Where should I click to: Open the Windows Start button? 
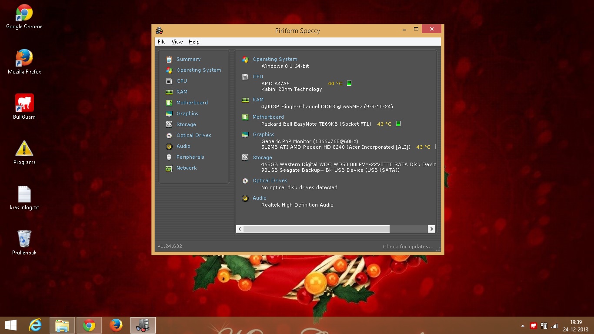pos(11,325)
